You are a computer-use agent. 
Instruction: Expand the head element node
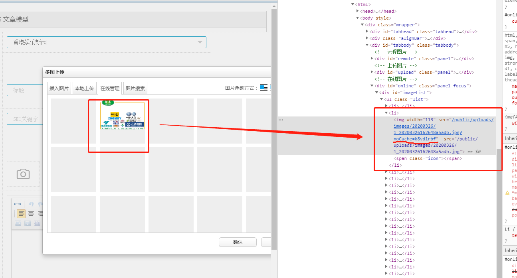[358, 11]
